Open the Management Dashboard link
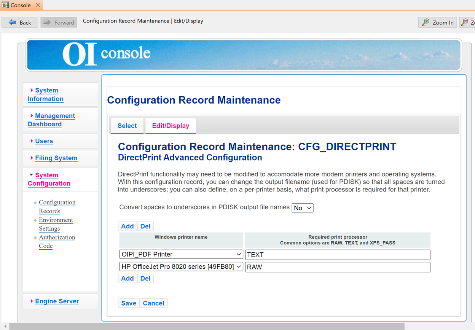Viewport: 475px width, 330px height. tap(51, 120)
